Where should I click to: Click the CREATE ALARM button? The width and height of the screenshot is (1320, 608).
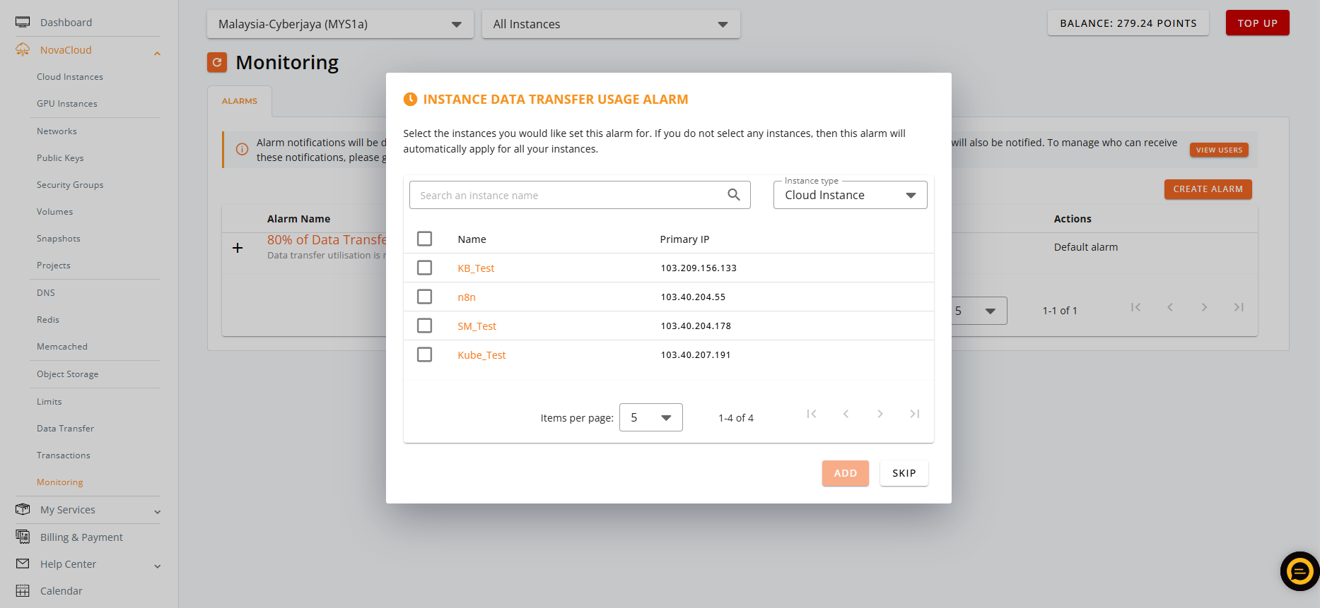click(1208, 189)
